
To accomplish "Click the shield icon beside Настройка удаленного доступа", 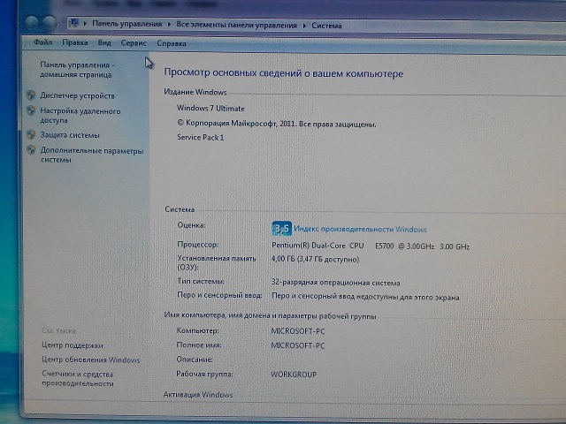I will [x=30, y=111].
